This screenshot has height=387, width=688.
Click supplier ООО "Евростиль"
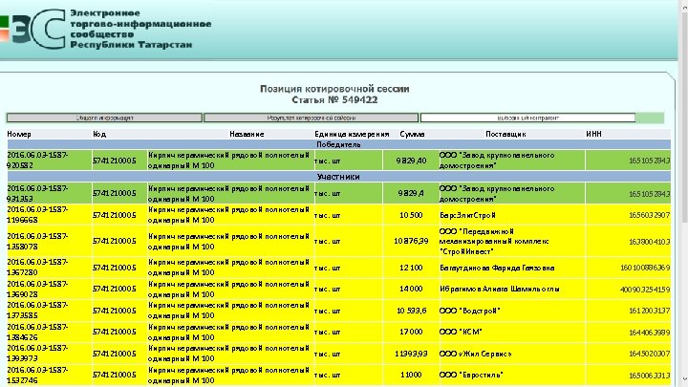471,376
